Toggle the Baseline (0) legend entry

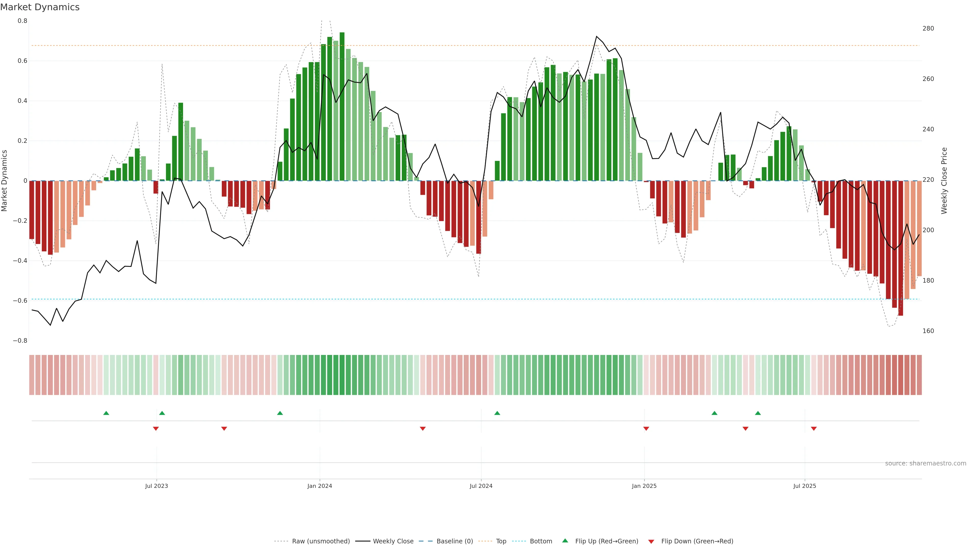click(x=455, y=541)
